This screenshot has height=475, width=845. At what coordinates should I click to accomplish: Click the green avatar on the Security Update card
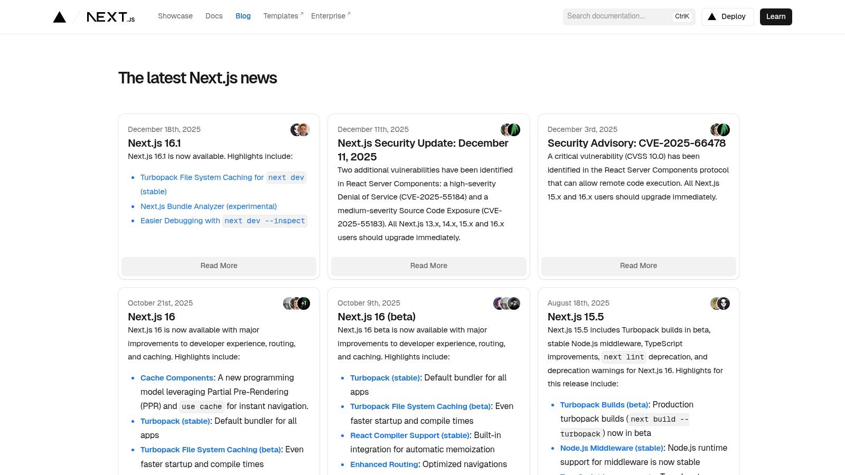tap(513, 130)
